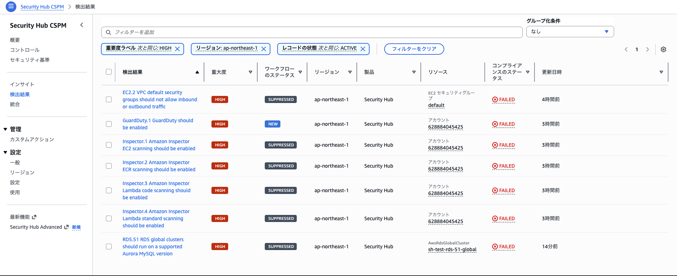Screen dimensions: 677x276
Task: Select all findings checkbox in header
Action: (109, 72)
